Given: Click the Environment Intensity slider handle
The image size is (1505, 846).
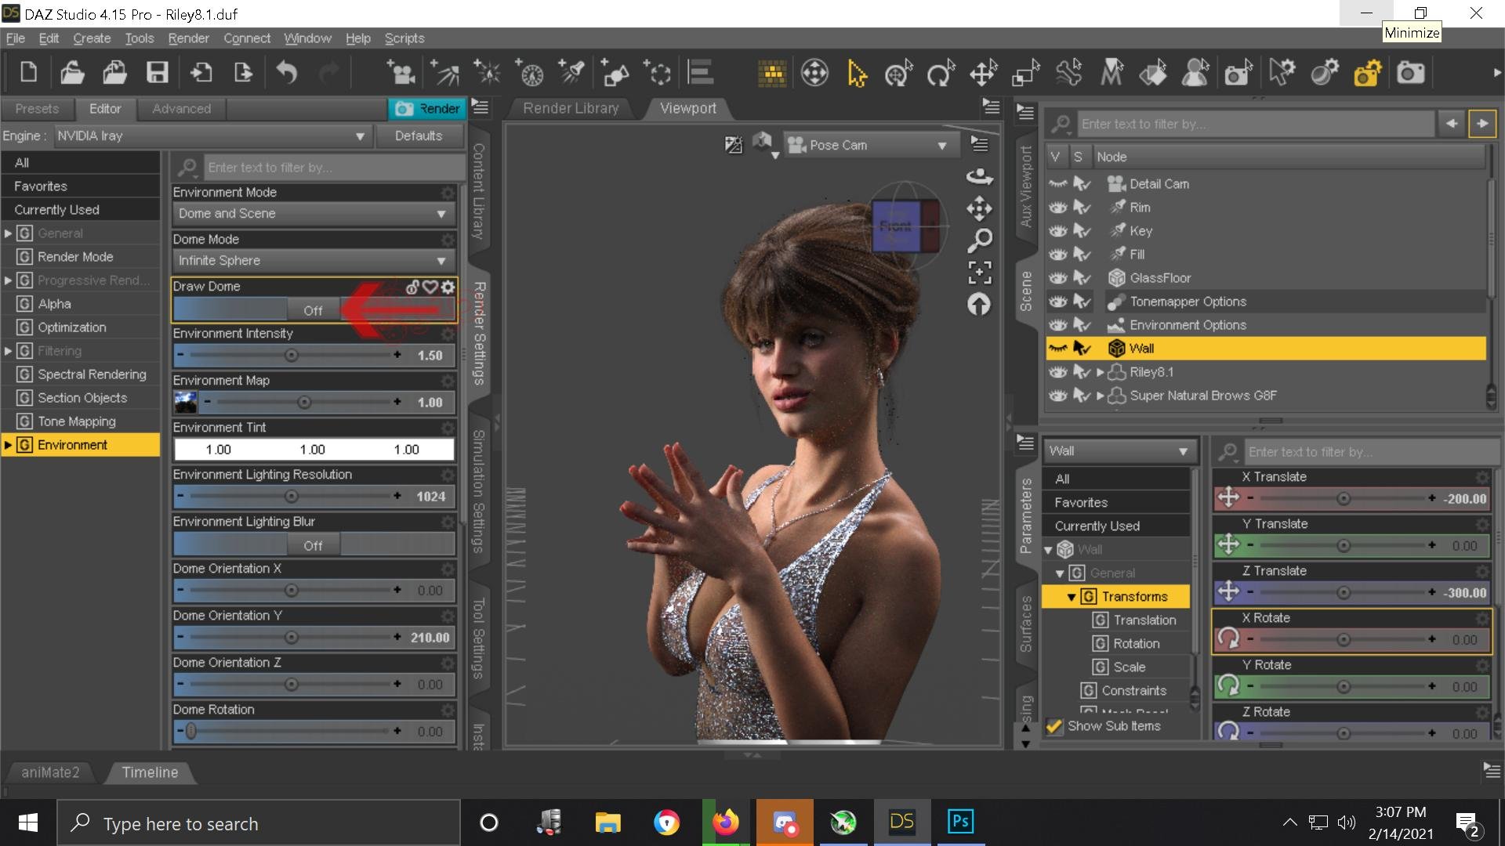Looking at the screenshot, I should click(x=292, y=356).
